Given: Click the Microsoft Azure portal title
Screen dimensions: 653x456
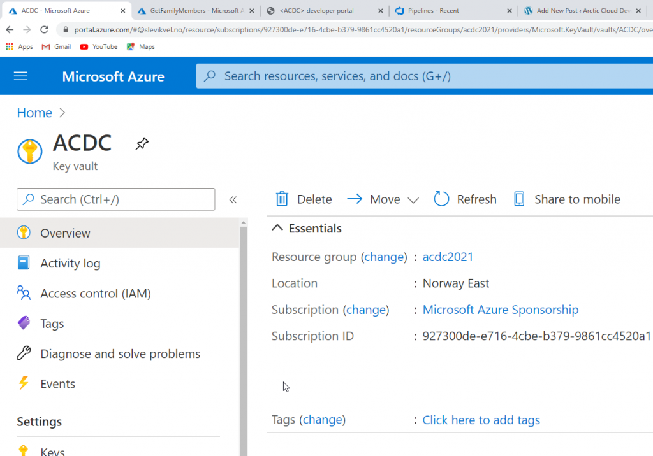Looking at the screenshot, I should point(114,76).
